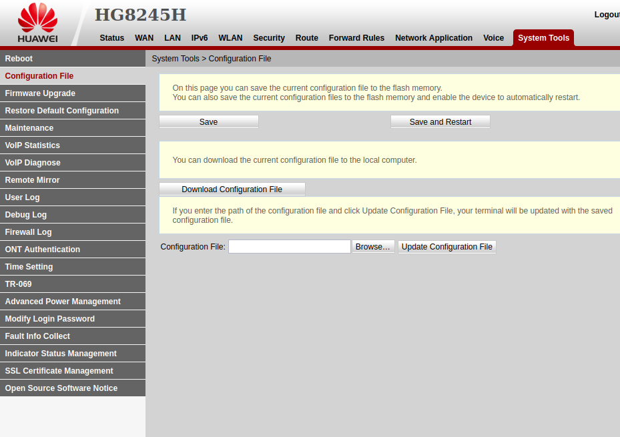
Task: Open Restore Default Configuration page
Action: coord(73,111)
